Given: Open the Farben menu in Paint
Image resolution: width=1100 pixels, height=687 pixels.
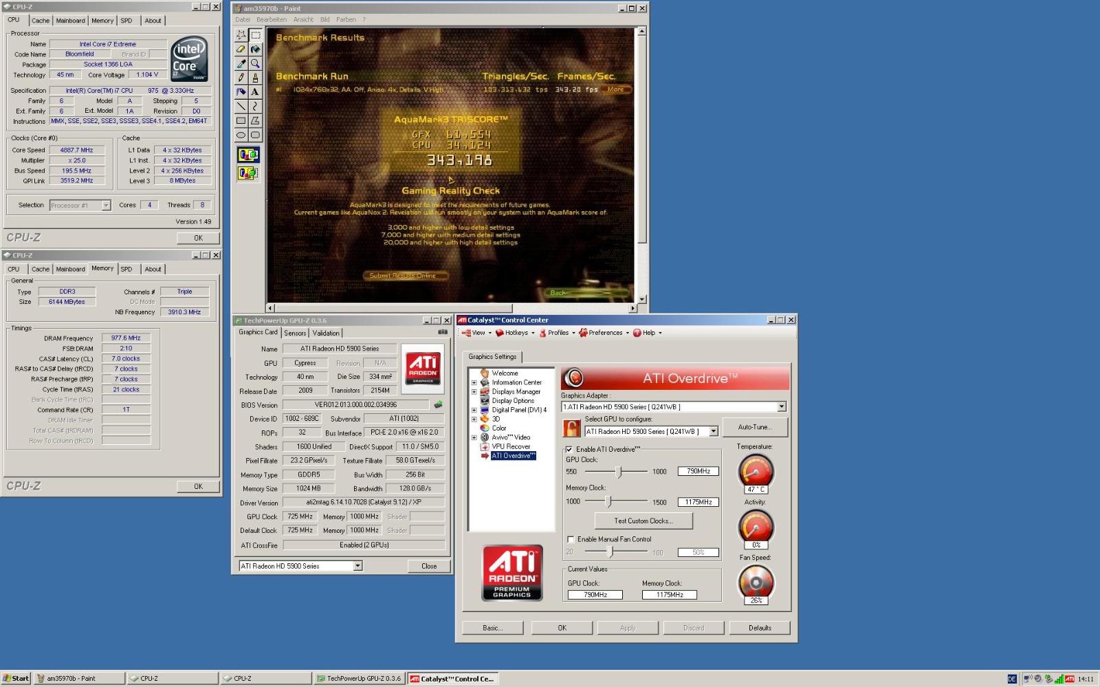Looking at the screenshot, I should coord(346,19).
